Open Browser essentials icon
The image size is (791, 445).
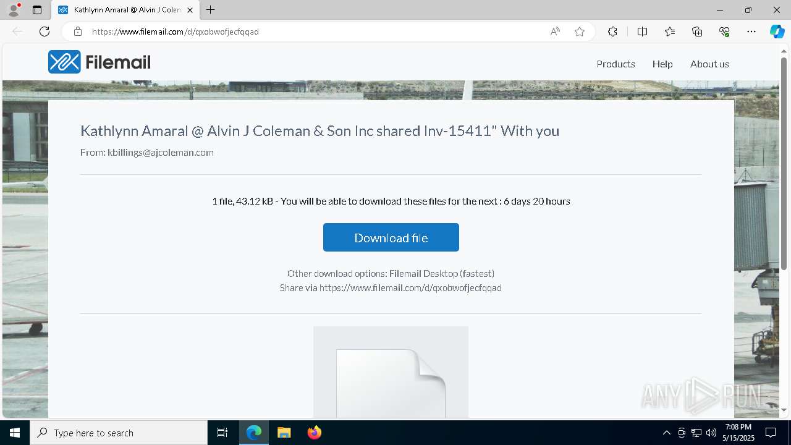[x=724, y=32]
